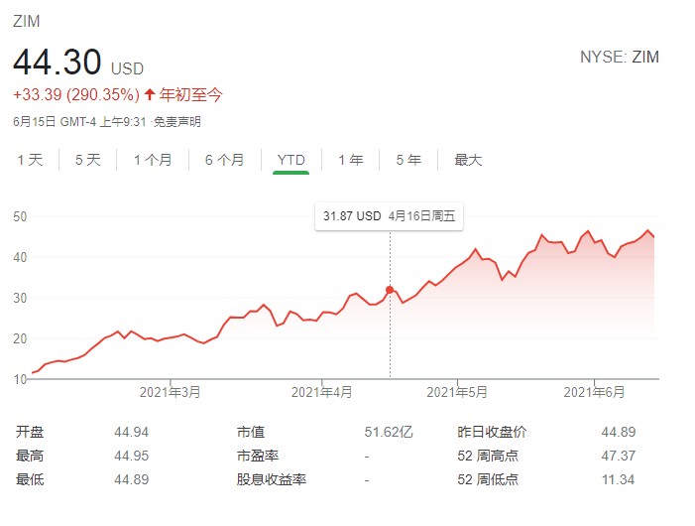Click the 2021年4月 axis label
This screenshot has height=526, width=695.
[322, 392]
